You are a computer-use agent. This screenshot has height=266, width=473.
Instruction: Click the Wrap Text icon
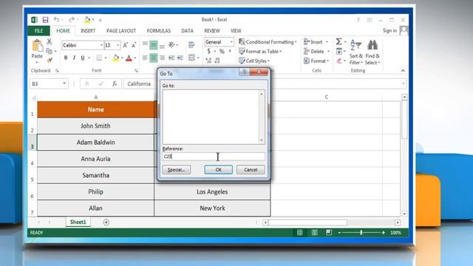point(191,45)
